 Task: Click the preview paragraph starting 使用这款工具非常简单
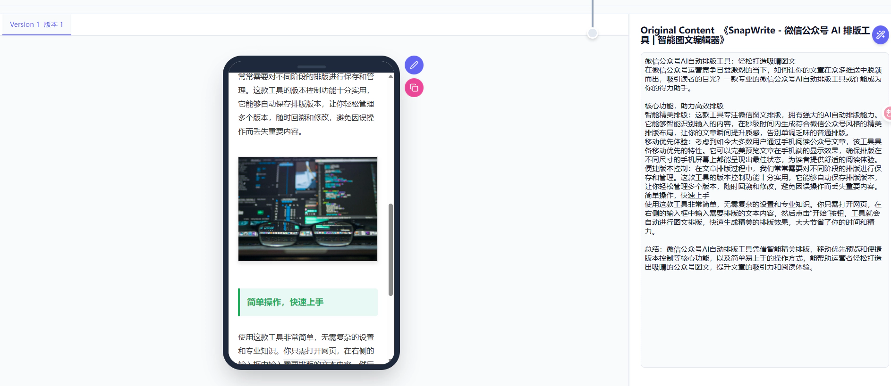(306, 344)
